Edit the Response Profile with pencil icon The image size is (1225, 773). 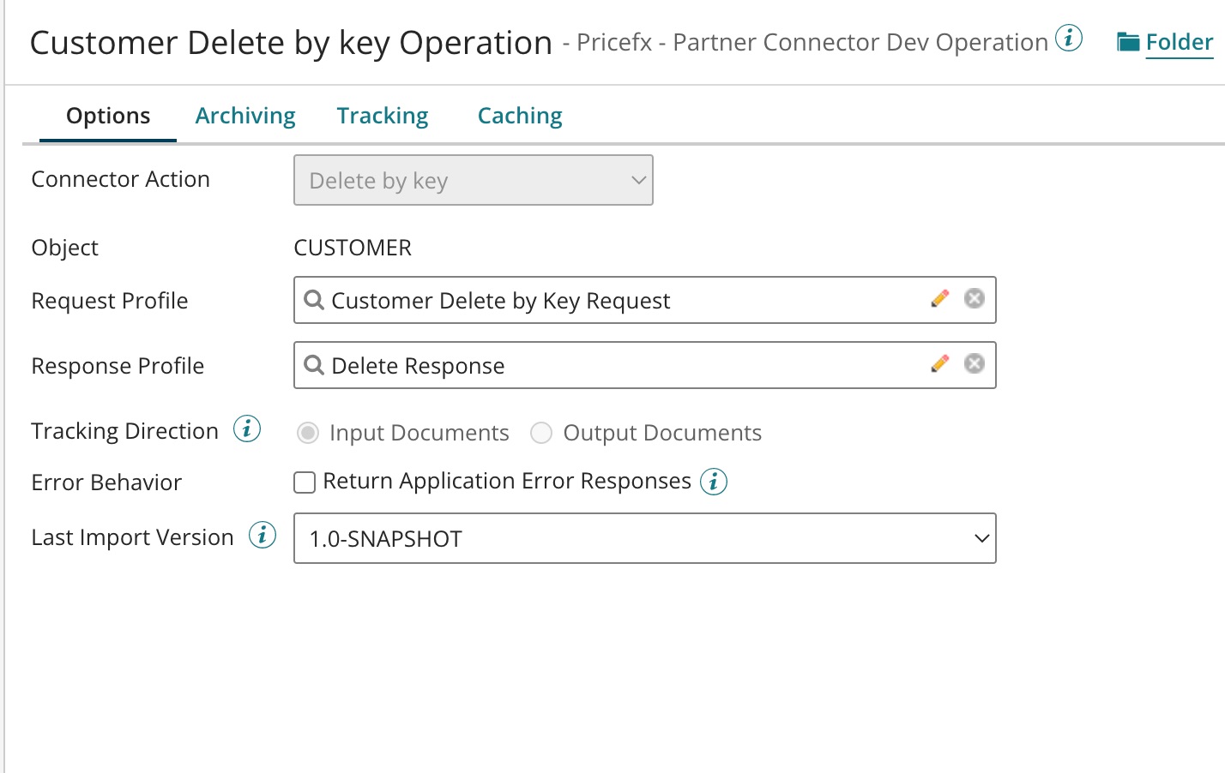940,363
